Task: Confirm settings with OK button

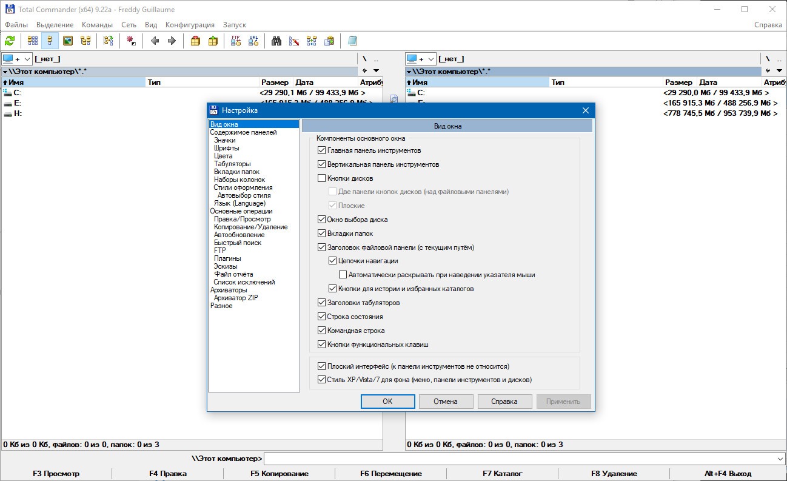Action: (x=387, y=402)
